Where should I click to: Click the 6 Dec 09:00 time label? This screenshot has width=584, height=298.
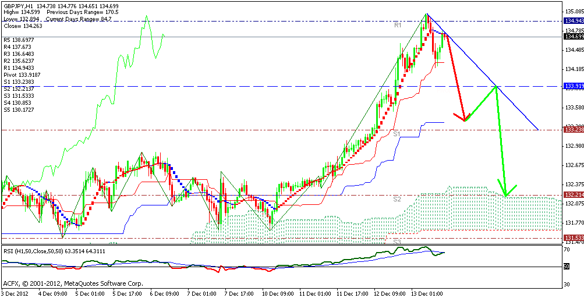click(x=164, y=293)
